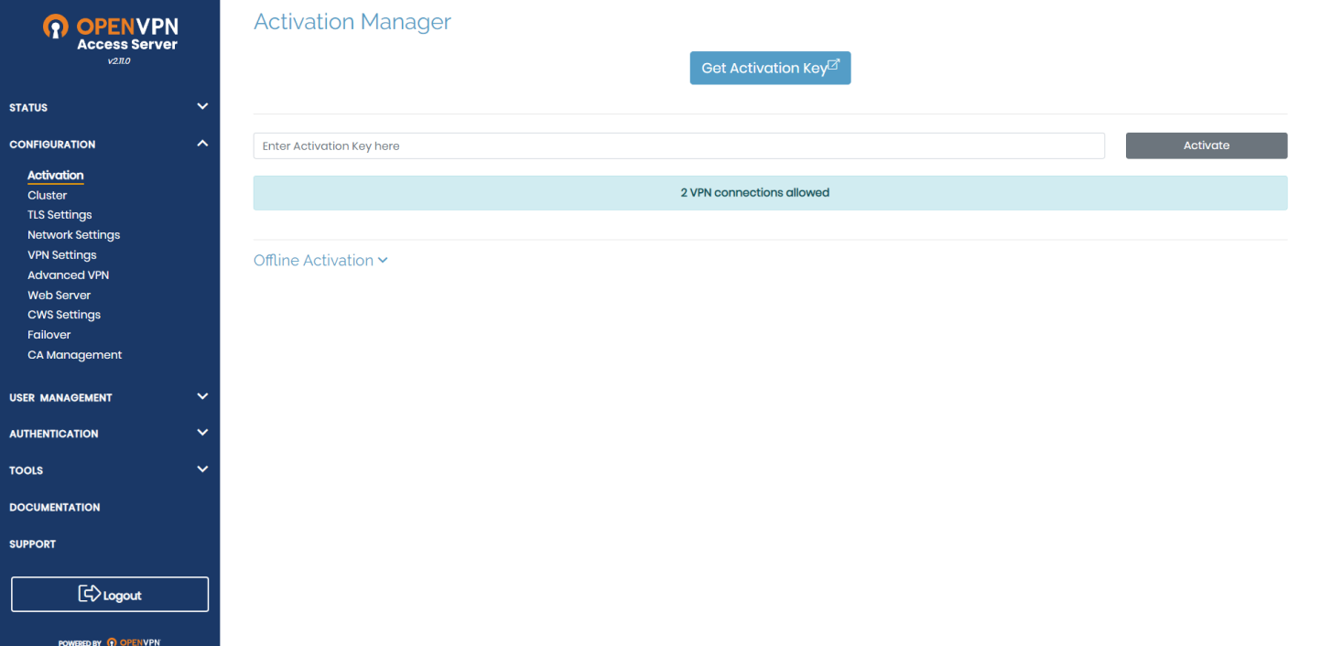Expand the Authentication section chevron
Viewport: 1321px width, 646px height.
[x=202, y=432]
